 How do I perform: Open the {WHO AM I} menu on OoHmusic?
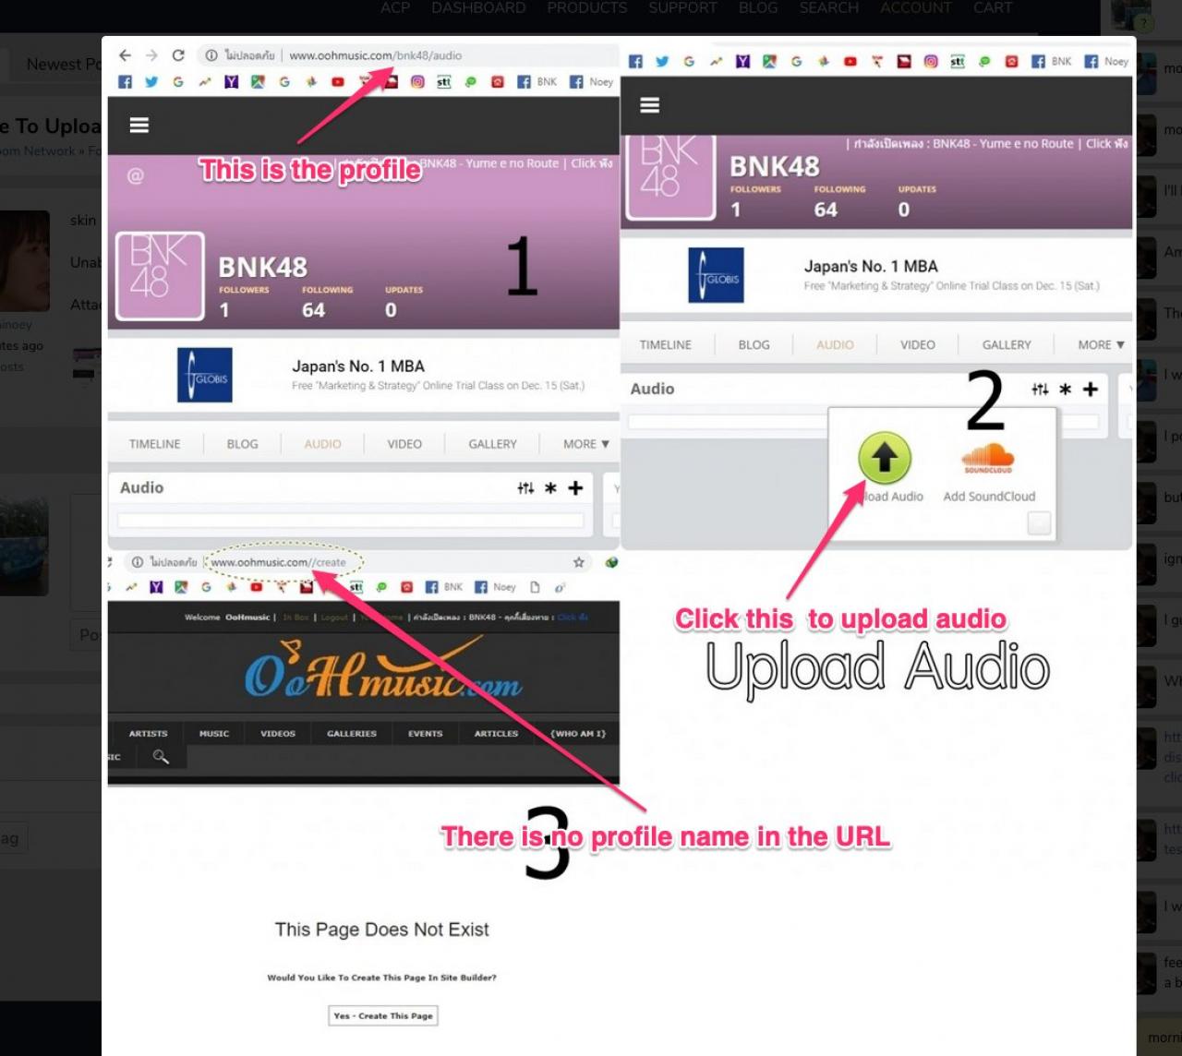(x=578, y=734)
